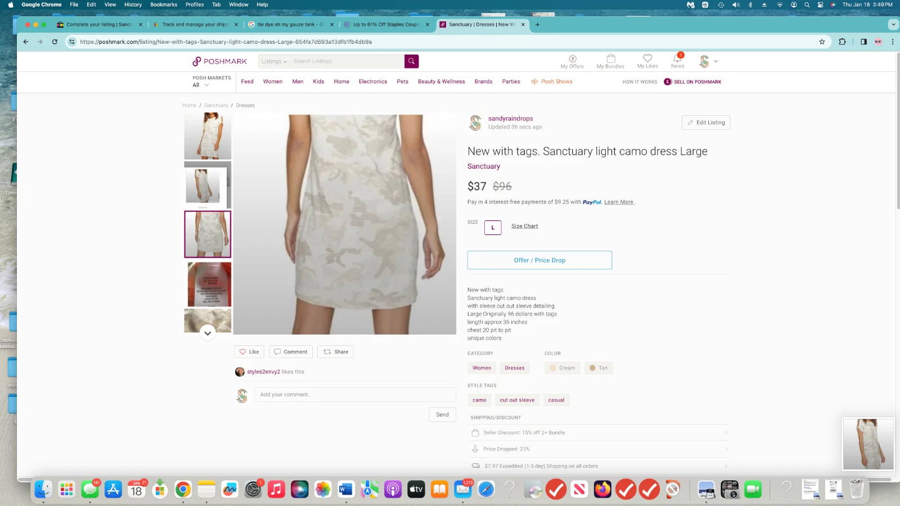Reload the page
The width and height of the screenshot is (900, 506).
tap(55, 42)
